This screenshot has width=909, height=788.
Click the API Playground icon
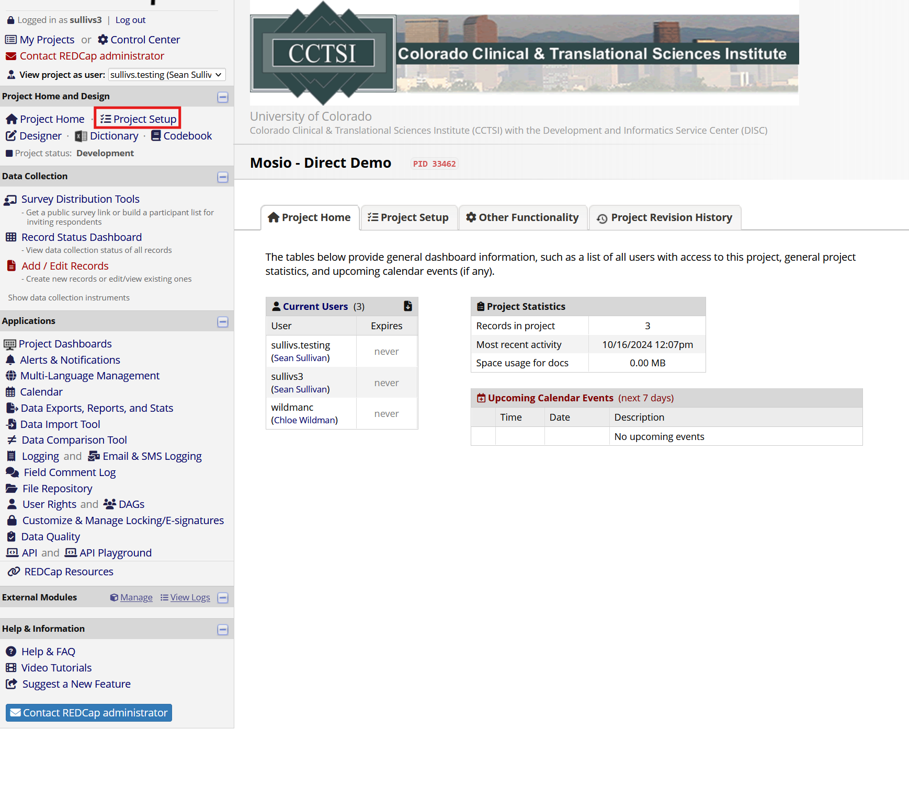coord(71,553)
